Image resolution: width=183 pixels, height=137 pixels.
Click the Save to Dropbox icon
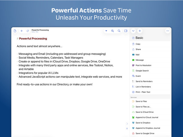[133, 123]
